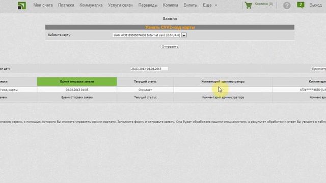Open the Коммуналка menu item
Image resolution: width=326 pixels, height=183 pixels.
click(91, 5)
